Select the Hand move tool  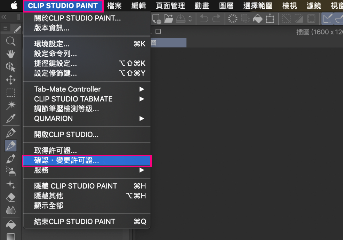click(x=11, y=54)
